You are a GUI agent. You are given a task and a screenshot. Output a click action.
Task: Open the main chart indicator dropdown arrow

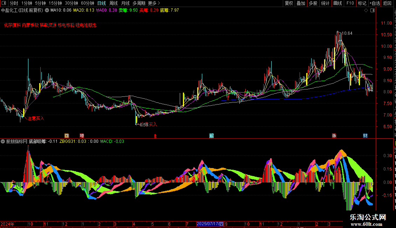47,11
